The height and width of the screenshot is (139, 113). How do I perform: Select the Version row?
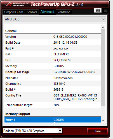pos(53,37)
